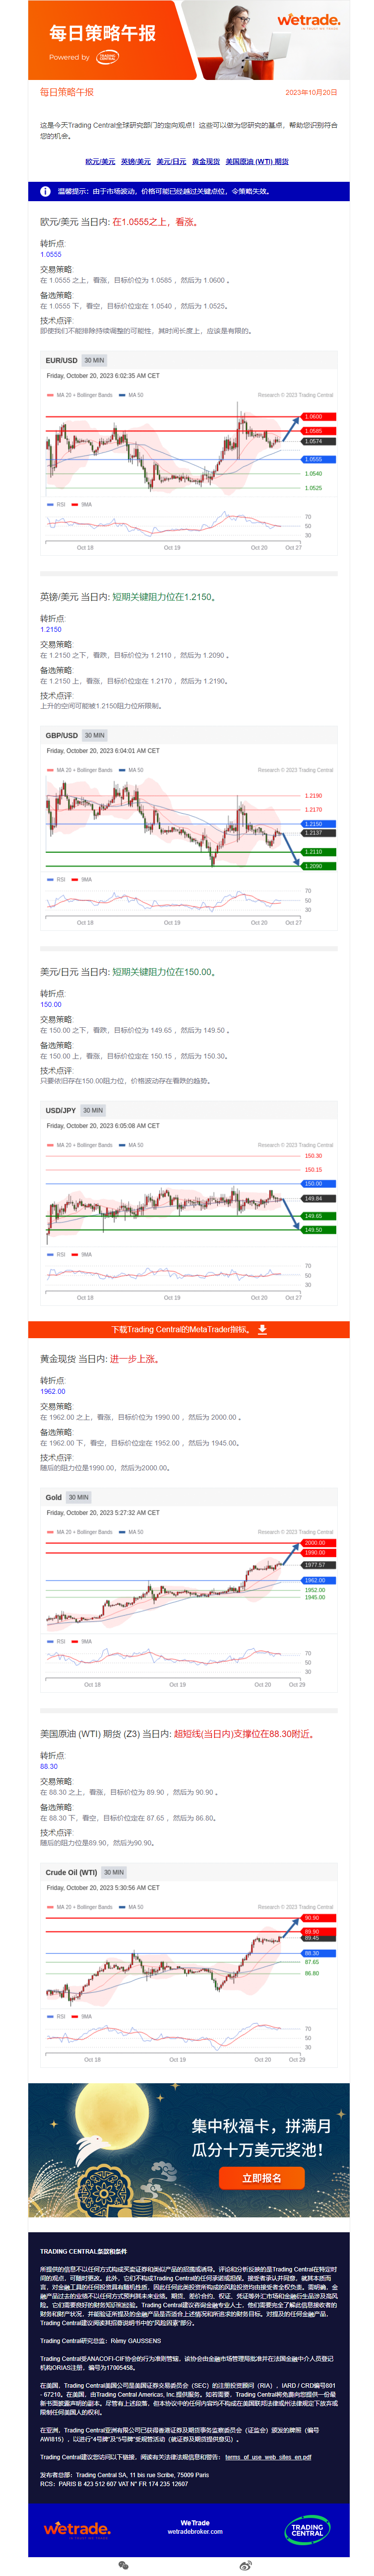Click the 美元/日元 当日内 heading
The image size is (374, 2576).
click(127, 972)
